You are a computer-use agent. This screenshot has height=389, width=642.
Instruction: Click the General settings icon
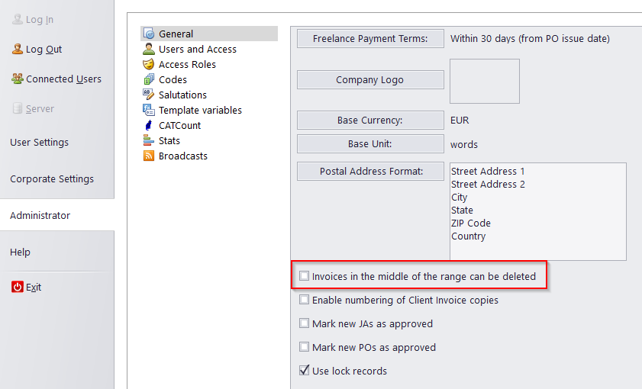(x=149, y=34)
